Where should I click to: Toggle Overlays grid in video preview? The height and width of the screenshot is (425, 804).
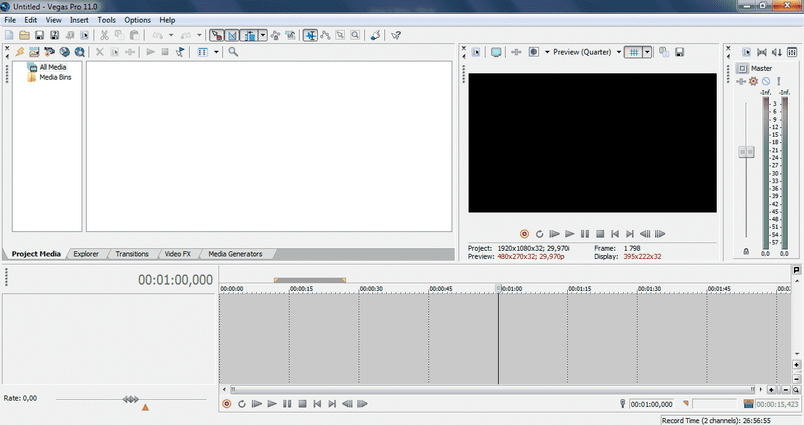pos(633,52)
